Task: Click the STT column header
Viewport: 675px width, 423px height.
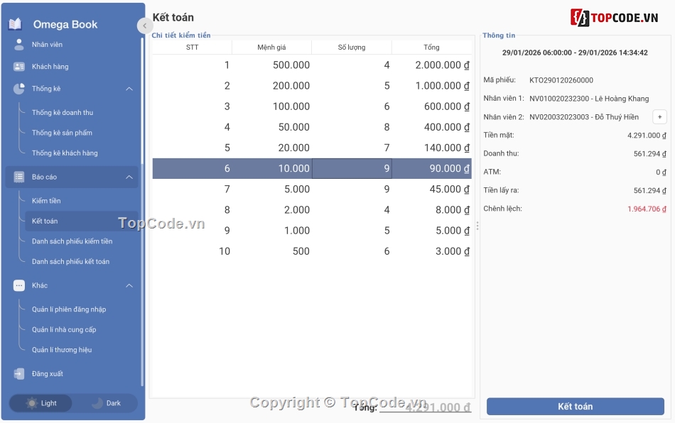Action: tap(192, 48)
